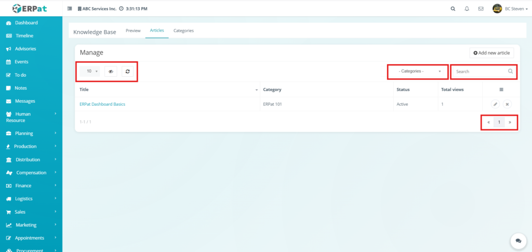Image resolution: width=532 pixels, height=252 pixels.
Task: Edit the ERPat Dashboard Basics article
Action: 495,104
